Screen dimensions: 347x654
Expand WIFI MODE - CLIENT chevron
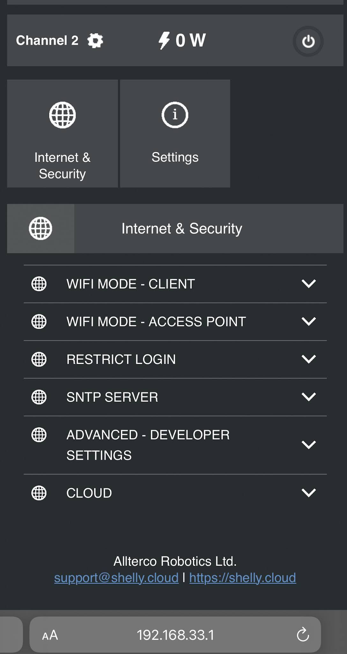[309, 284]
